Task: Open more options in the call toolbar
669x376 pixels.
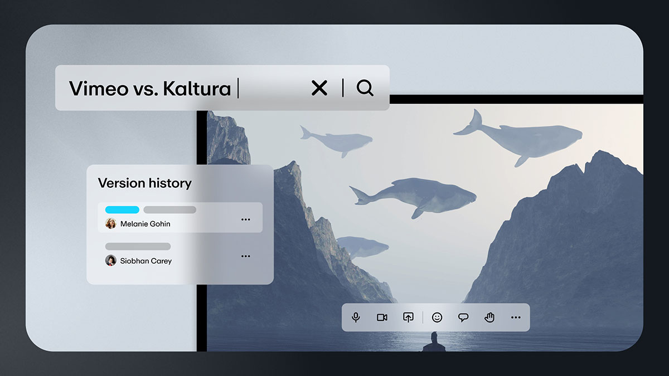Action: point(516,318)
